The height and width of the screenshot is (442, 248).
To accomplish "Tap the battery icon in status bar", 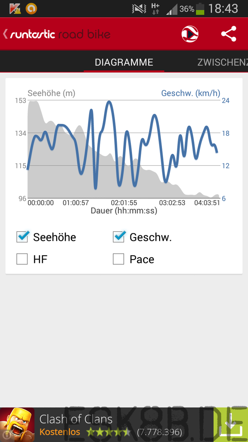I will [200, 8].
